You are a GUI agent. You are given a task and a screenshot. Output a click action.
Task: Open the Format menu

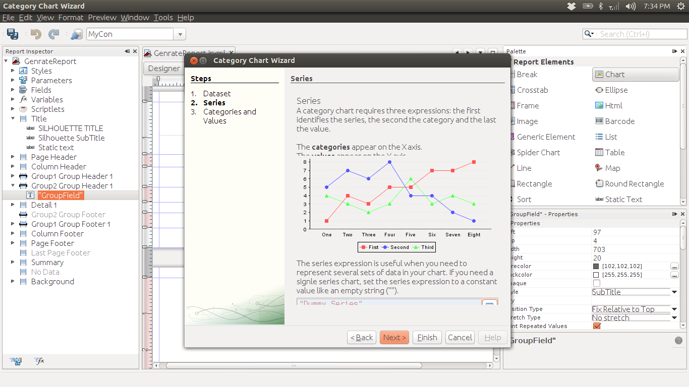(71, 17)
